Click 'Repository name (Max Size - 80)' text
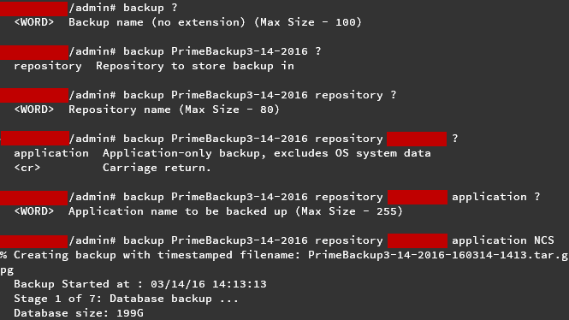Screen dimensions: 569x320 tap(175, 110)
